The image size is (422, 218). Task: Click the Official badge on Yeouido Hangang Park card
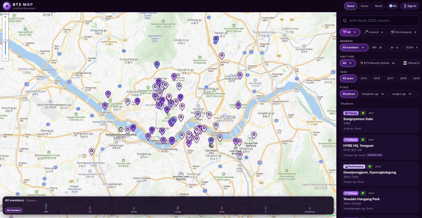pyautogui.click(x=351, y=193)
